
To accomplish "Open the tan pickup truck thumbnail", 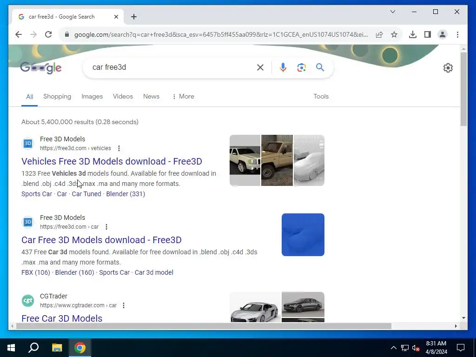I will coord(277,160).
